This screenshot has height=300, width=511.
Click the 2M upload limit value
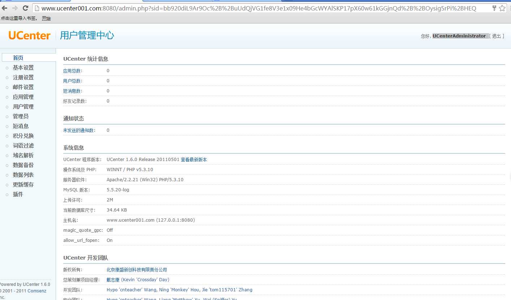110,200
